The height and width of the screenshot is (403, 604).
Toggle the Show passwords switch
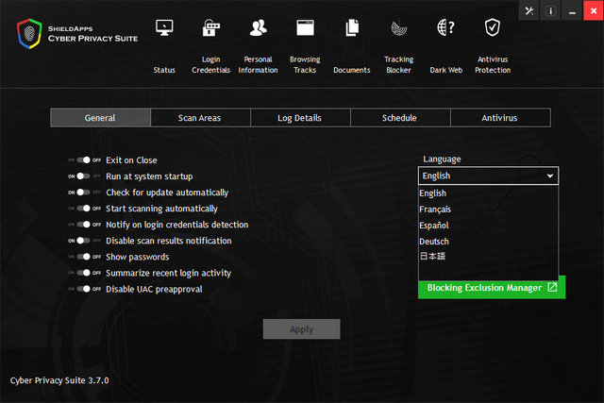tap(84, 257)
